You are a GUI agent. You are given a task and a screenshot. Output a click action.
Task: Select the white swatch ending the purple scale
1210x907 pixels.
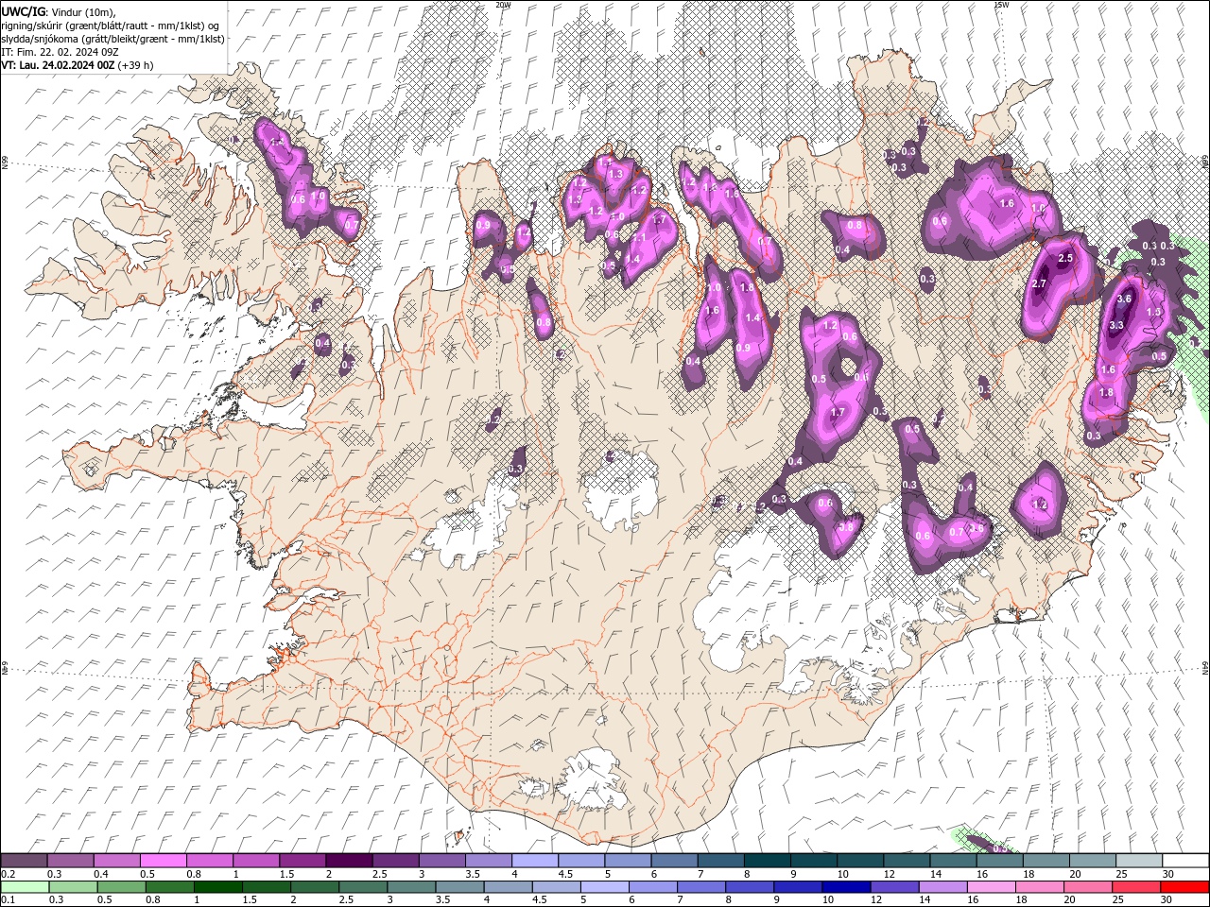point(1185,861)
